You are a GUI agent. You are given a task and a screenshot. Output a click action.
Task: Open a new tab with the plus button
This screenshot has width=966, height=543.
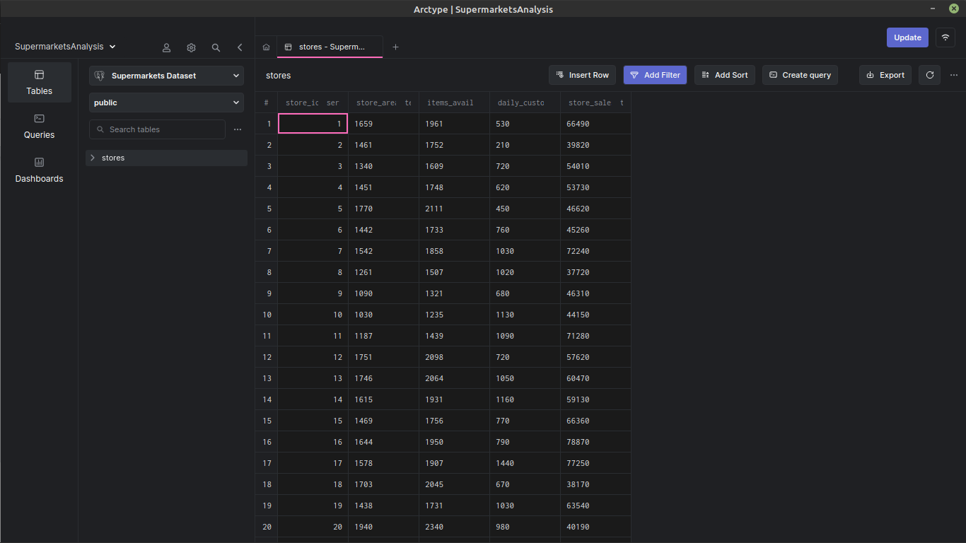pos(395,47)
